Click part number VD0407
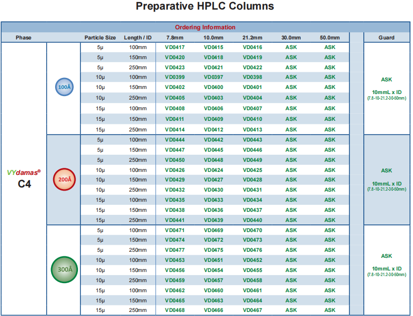Viewport: 413px width, 316px height. 253,108
